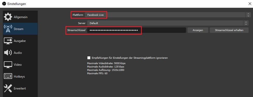Switch to the Erweitert settings tab
The image size is (253, 97).
(x=20, y=88)
